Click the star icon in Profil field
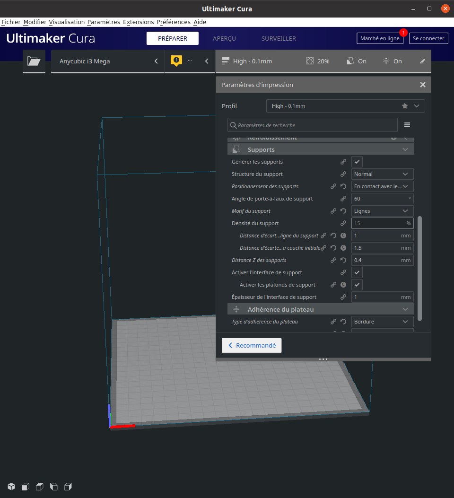Viewport: 454px width, 498px height. tap(405, 106)
